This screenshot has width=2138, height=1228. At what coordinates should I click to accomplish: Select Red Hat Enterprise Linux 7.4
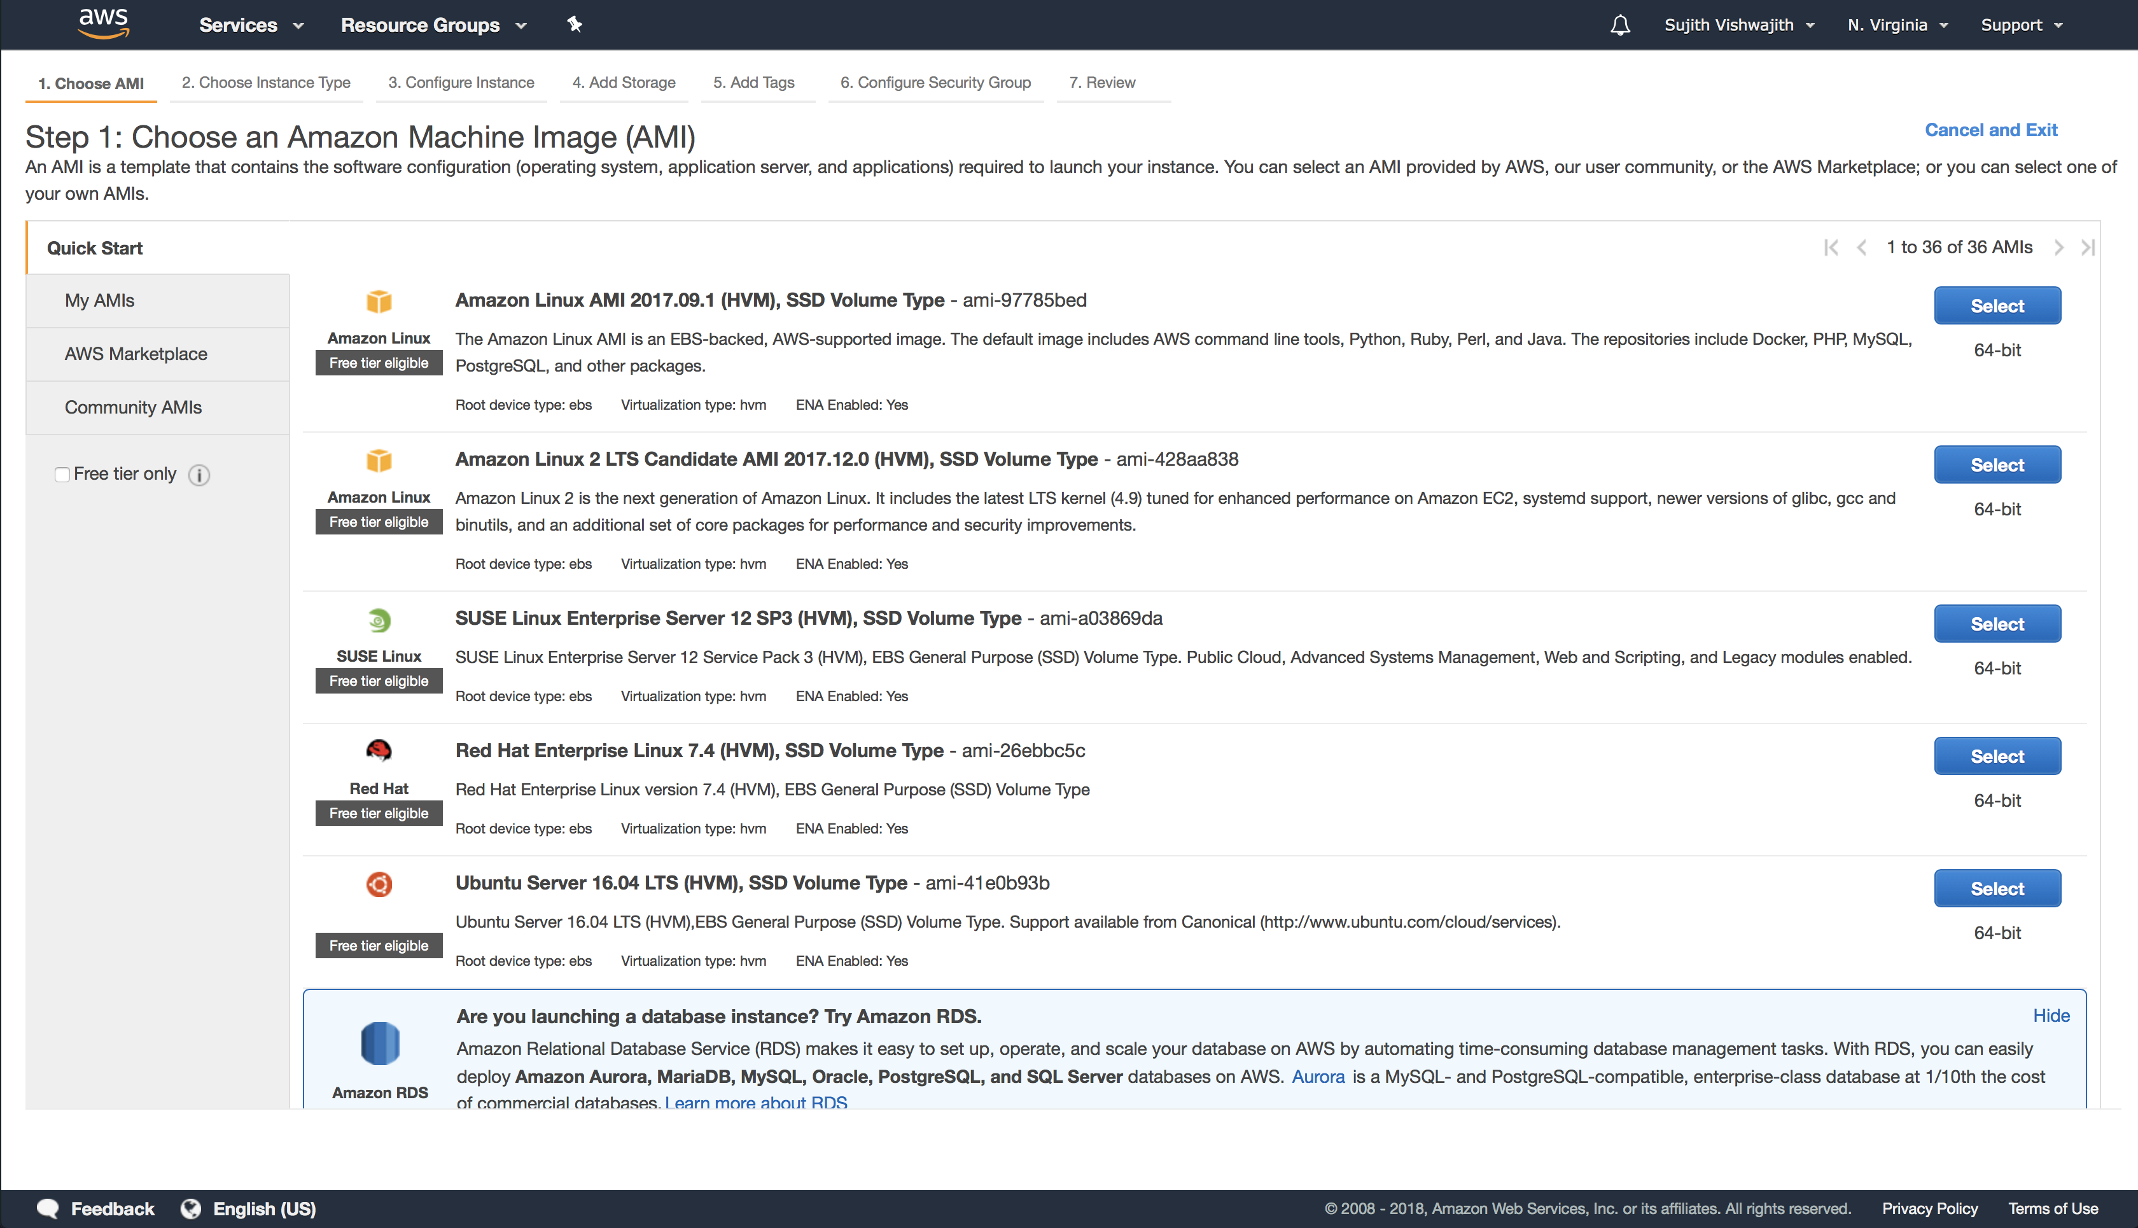[x=1996, y=757]
